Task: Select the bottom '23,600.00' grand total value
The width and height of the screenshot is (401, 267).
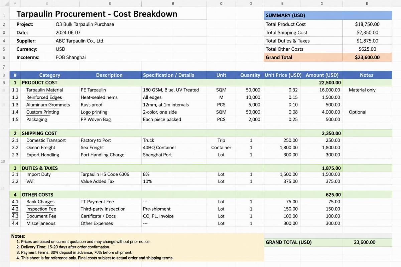Action: (367, 242)
